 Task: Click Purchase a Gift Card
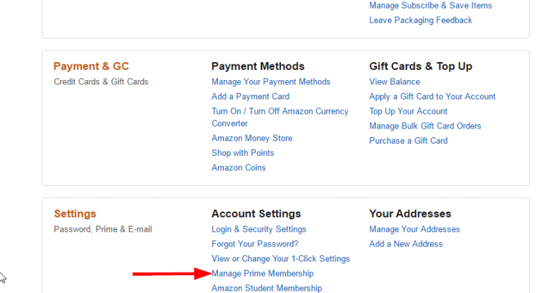tap(408, 141)
